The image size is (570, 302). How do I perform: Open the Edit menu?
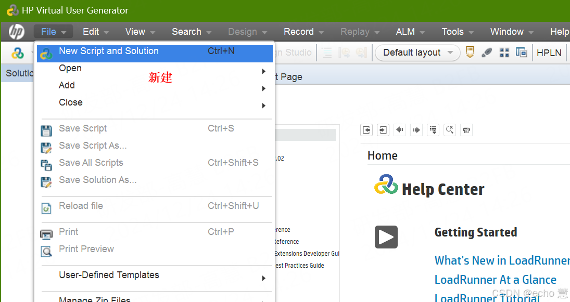point(96,32)
